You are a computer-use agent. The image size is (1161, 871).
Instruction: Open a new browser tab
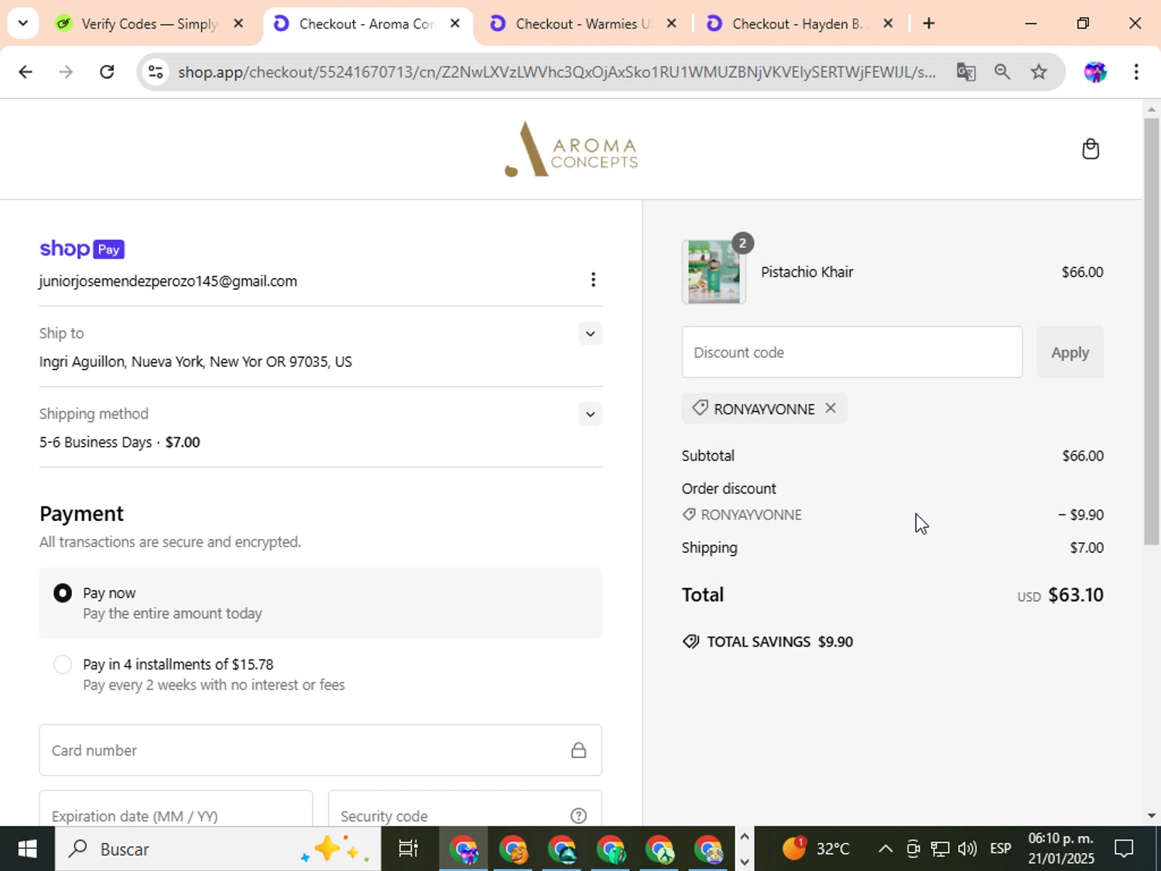(x=929, y=23)
